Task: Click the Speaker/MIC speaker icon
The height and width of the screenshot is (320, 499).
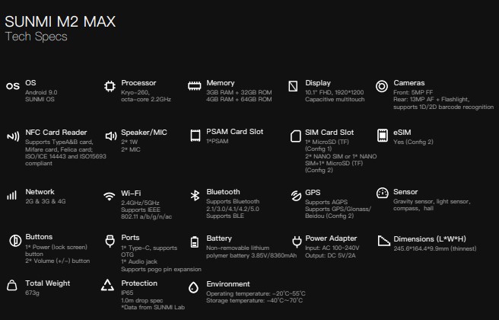Action: pyautogui.click(x=111, y=136)
